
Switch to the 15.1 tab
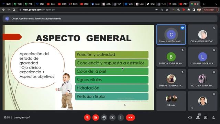(x=118, y=4)
